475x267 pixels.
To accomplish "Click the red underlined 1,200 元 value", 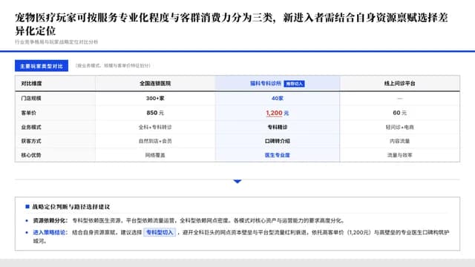I will click(x=277, y=113).
